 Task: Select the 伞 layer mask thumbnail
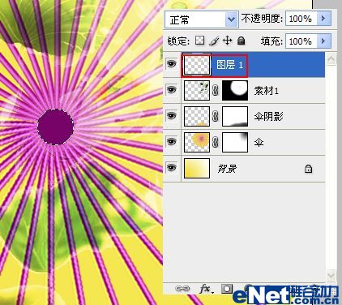pos(235,142)
